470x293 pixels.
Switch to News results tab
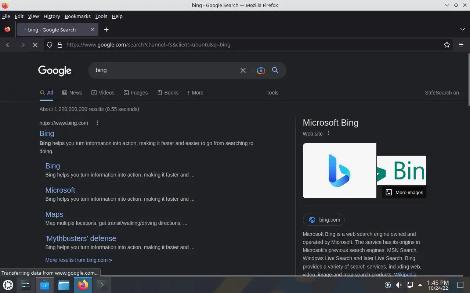72,93
